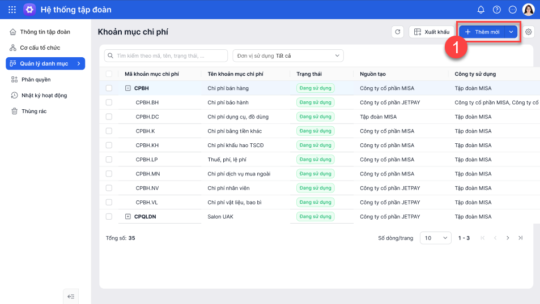Screen dimensions: 540x304
Task: Expand the CPQLDN tree group
Action: click(128, 216)
